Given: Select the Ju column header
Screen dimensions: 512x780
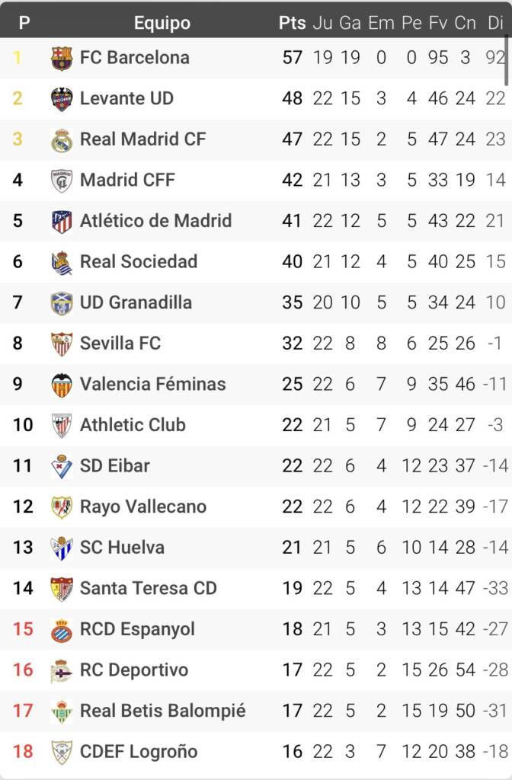Looking at the screenshot, I should [x=322, y=23].
